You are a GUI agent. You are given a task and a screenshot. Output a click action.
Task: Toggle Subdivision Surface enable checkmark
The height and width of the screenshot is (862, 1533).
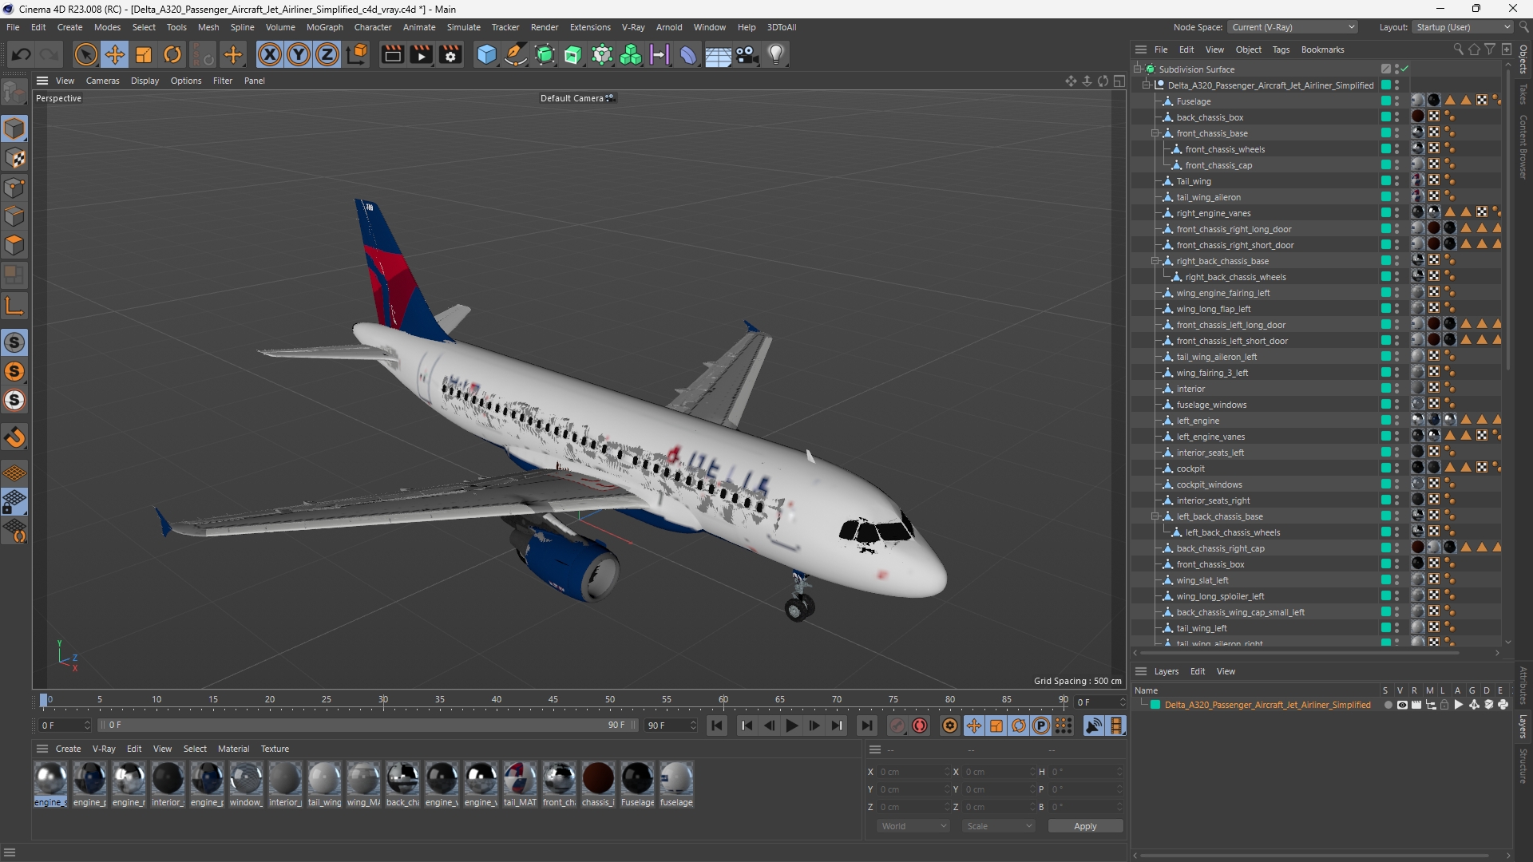[1404, 69]
